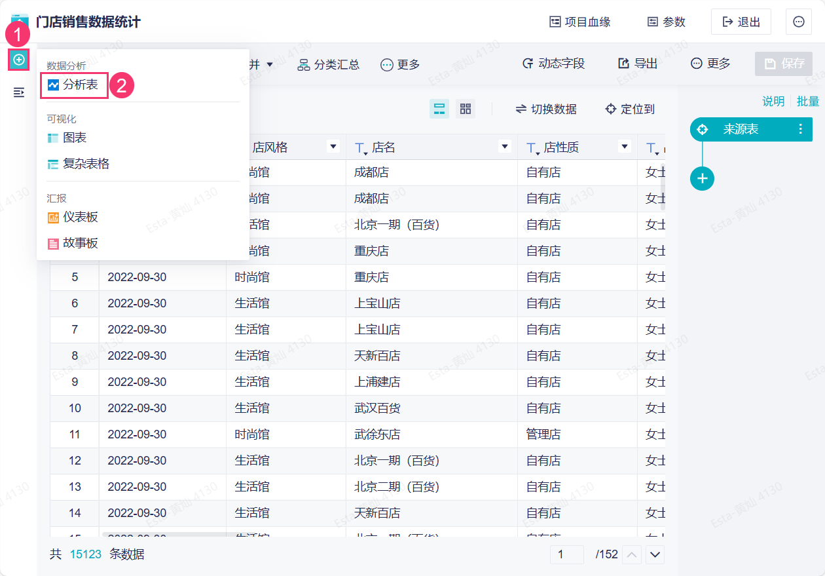
Task: Open 参数 settings in the header
Action: 667,22
